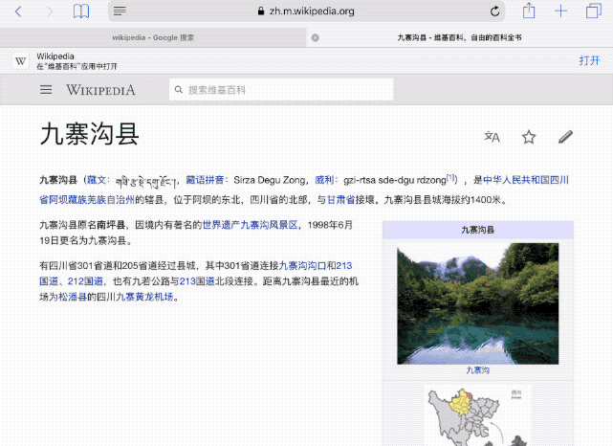Open the language switch icon
This screenshot has width=613, height=446.
[x=492, y=137]
